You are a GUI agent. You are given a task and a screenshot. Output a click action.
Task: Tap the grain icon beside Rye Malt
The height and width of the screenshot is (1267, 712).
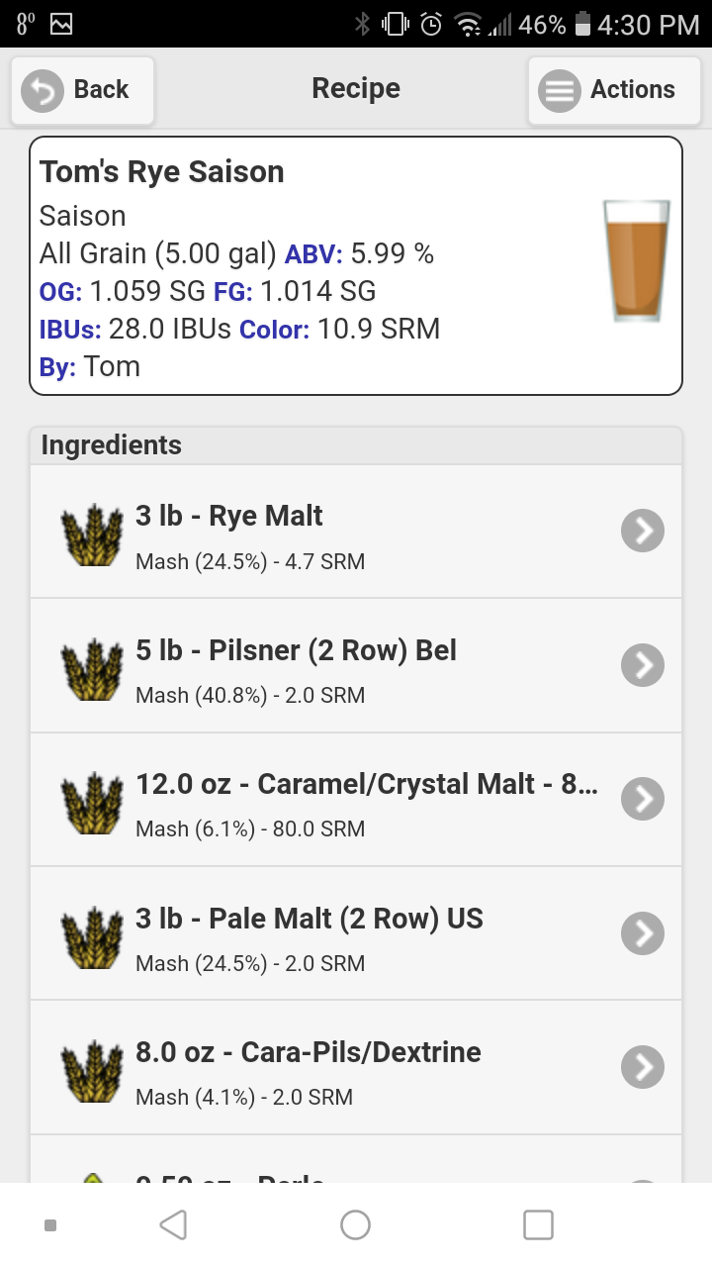click(92, 536)
